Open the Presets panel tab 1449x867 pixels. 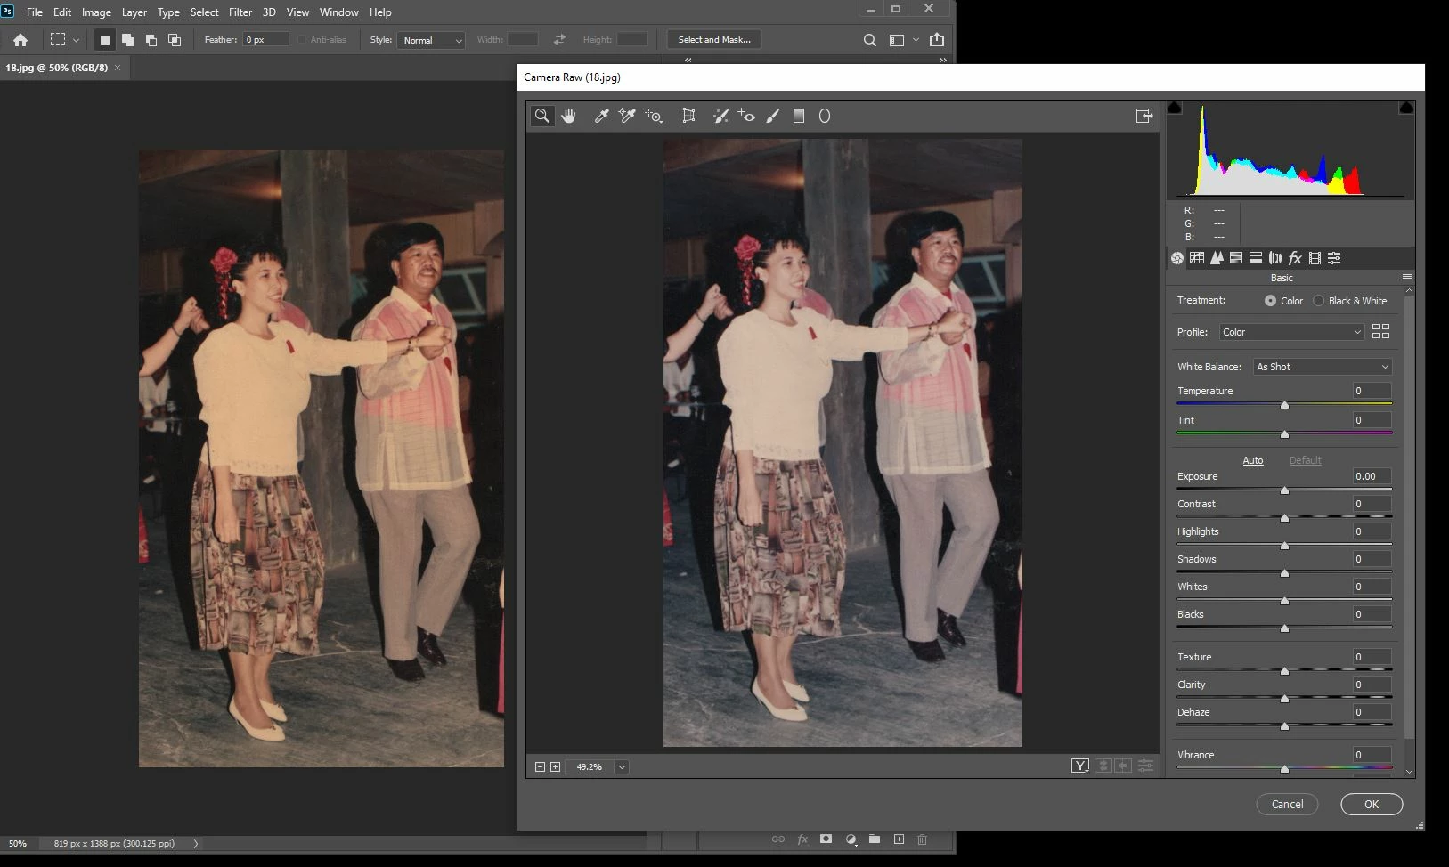(x=1334, y=258)
